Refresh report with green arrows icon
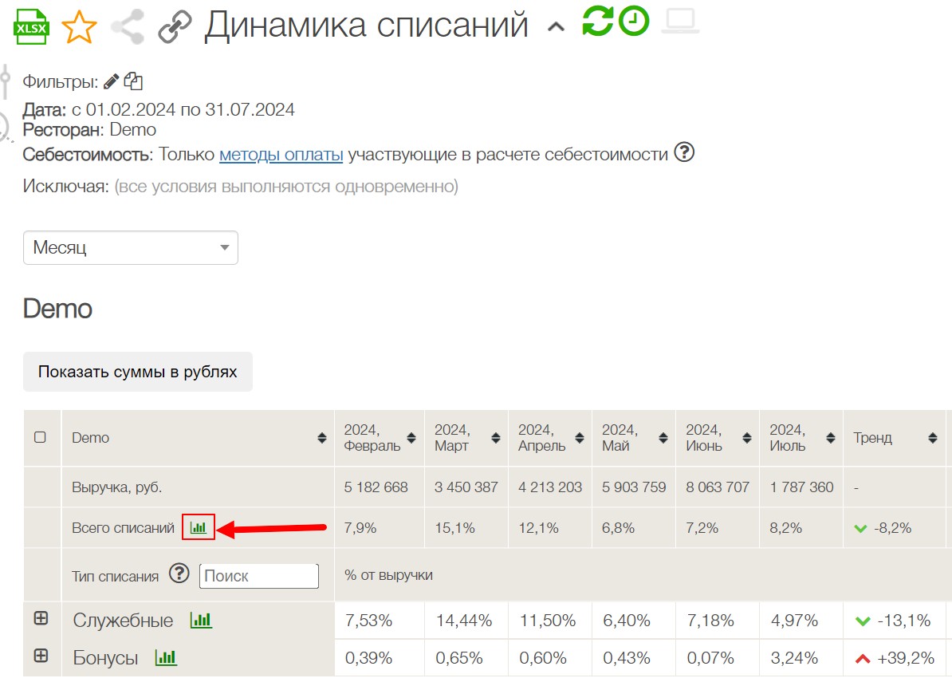The width and height of the screenshot is (952, 682). pyautogui.click(x=598, y=22)
